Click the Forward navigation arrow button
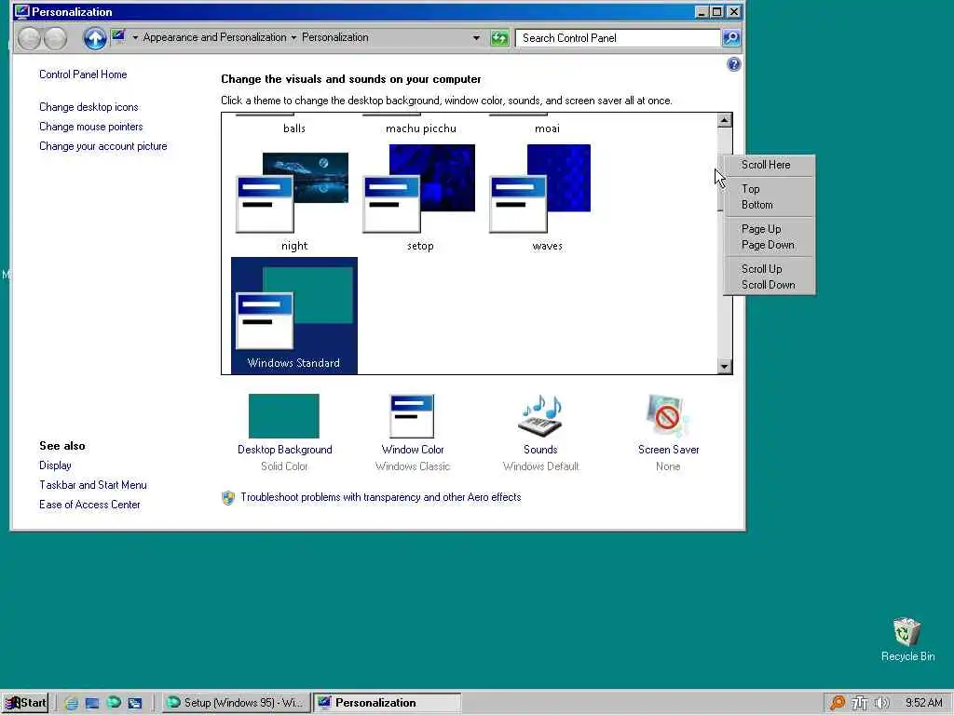 [55, 38]
